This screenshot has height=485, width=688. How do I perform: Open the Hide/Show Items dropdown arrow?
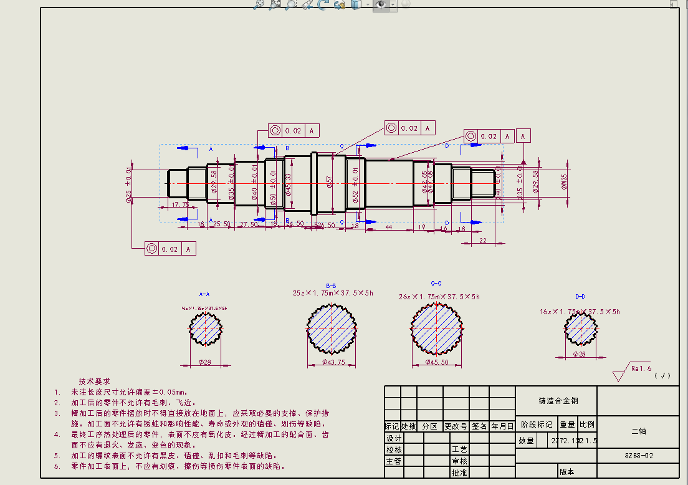[x=393, y=5]
